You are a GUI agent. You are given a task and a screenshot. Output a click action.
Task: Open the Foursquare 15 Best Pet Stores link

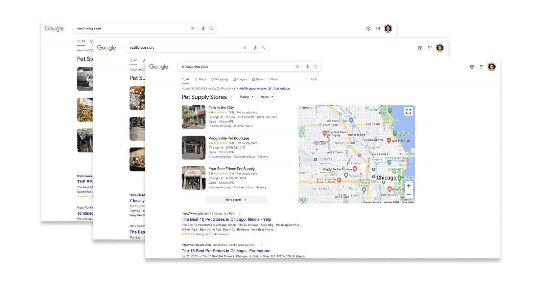point(226,251)
